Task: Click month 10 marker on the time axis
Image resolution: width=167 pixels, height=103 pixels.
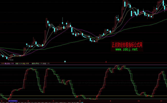Action: 139,101
